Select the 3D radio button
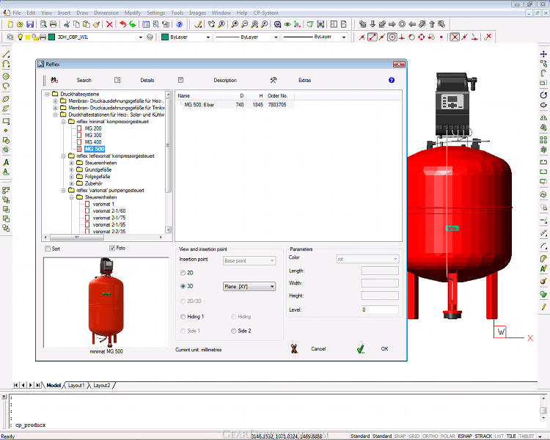The height and width of the screenshot is (440, 550). [x=183, y=286]
